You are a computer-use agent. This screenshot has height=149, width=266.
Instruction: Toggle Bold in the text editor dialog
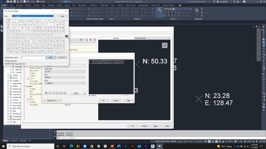[x=46, y=93]
